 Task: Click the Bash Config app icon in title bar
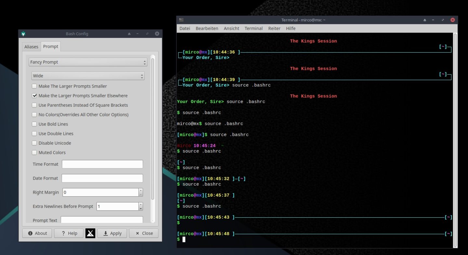point(23,34)
